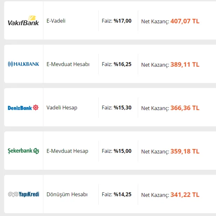
Task: Click the %14,25 interest rate
Action: (x=122, y=195)
